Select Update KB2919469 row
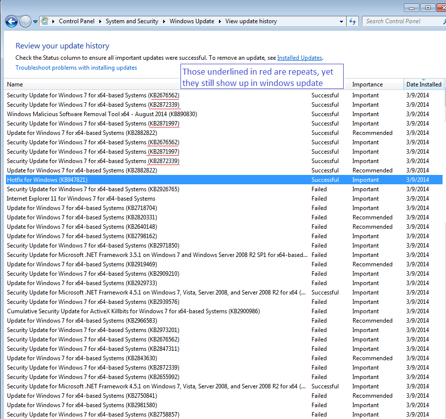446x419 pixels. coord(224,264)
